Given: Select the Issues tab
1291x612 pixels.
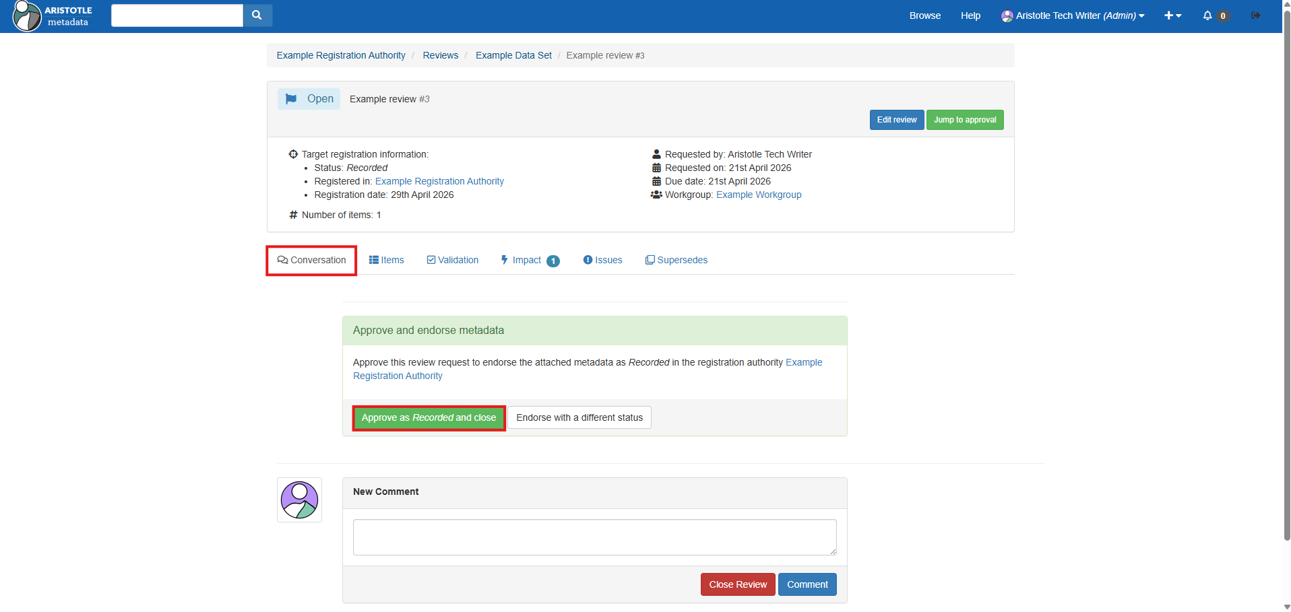Looking at the screenshot, I should coord(602,260).
